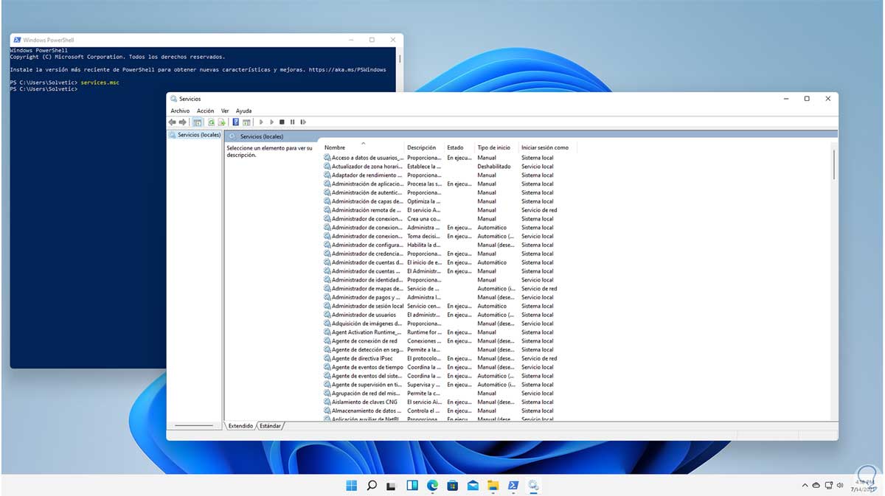Open the Archivo menu

pos(180,111)
